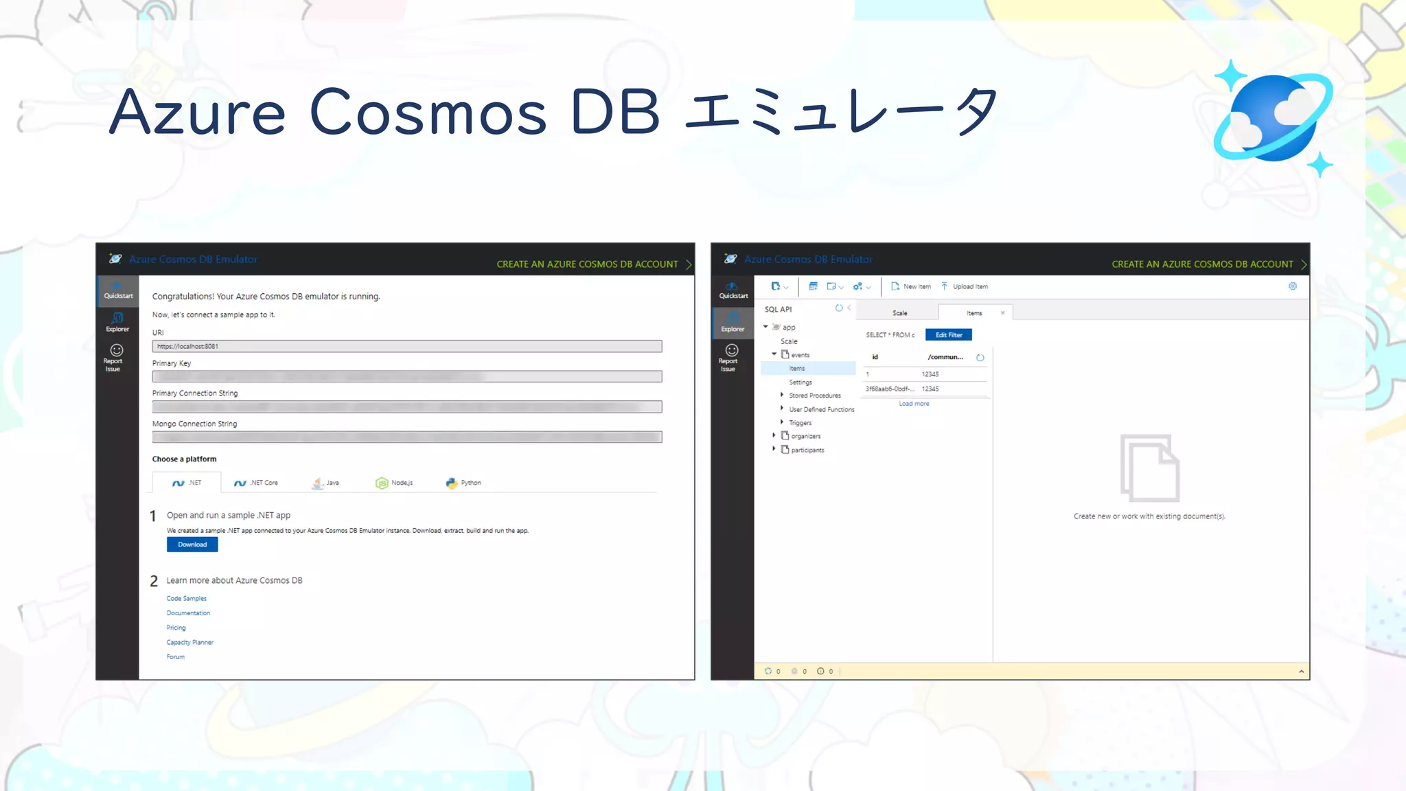This screenshot has width=1406, height=791.
Task: Click the New Container toolbar icon
Action: click(x=776, y=286)
